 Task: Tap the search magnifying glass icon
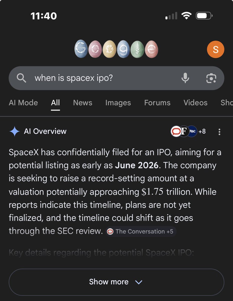click(x=21, y=78)
